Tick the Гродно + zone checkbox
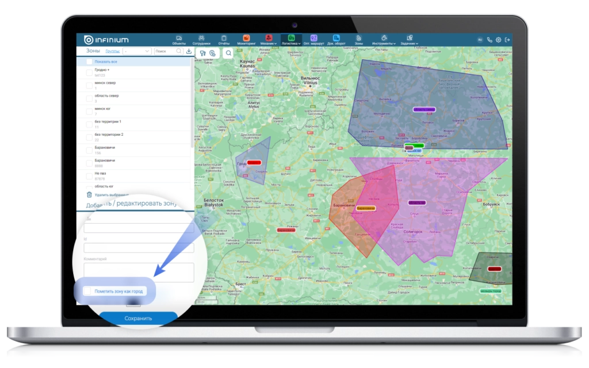This screenshot has height=368, width=589. pos(89,72)
